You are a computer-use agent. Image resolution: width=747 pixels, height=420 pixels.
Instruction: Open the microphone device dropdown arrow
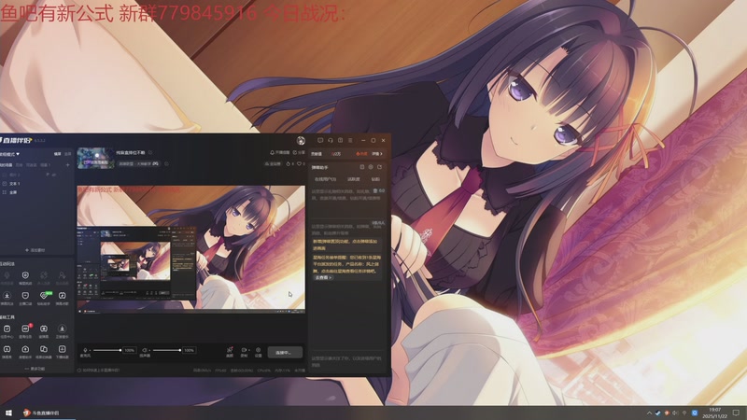click(90, 351)
